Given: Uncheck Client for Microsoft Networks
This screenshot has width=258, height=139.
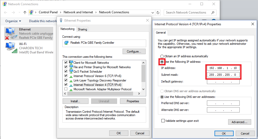Looking at the screenshot, I should tap(66, 62).
